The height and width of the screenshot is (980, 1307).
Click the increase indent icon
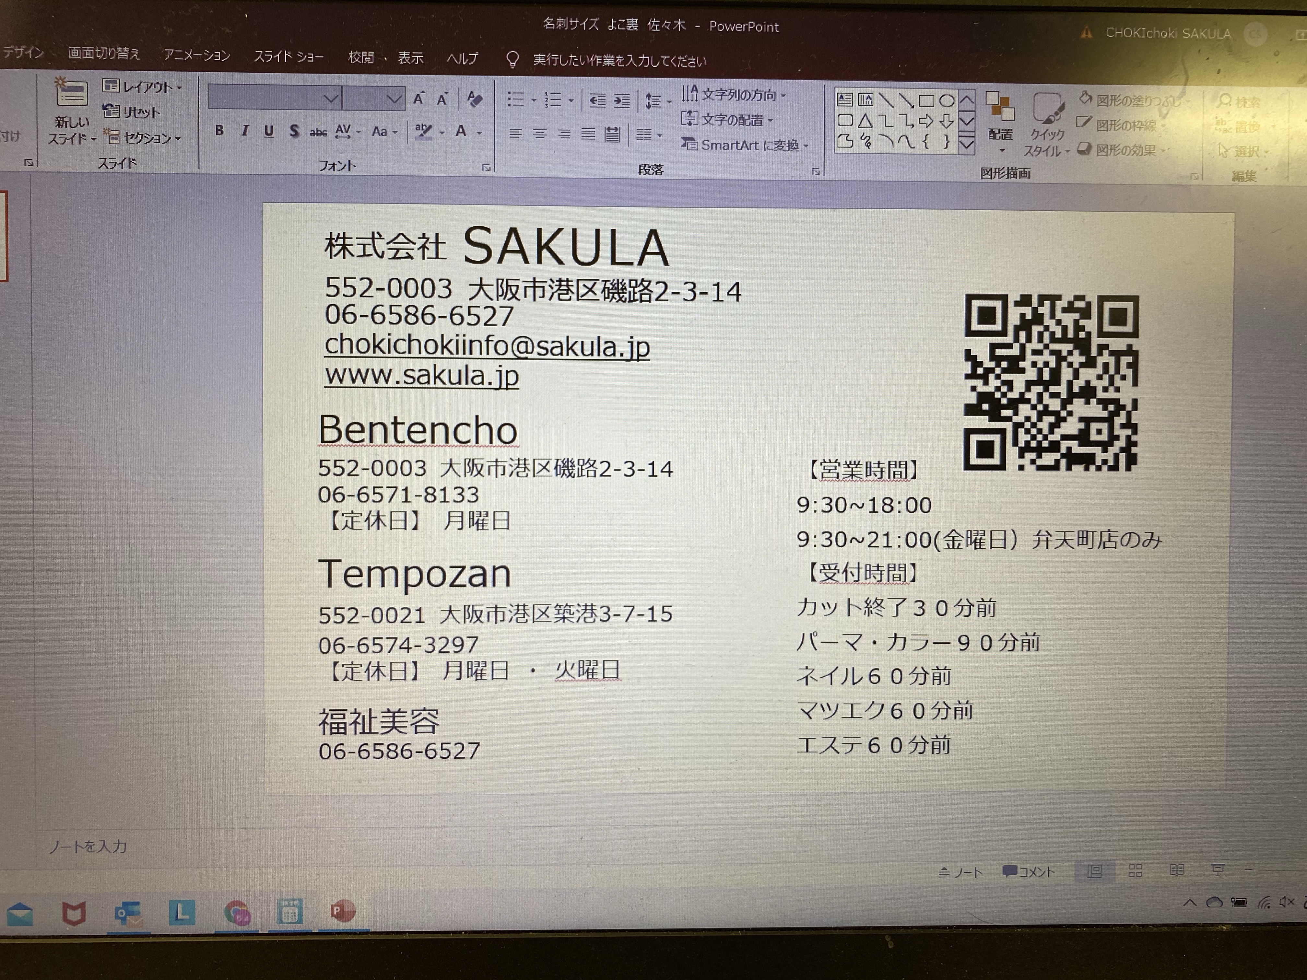622,101
